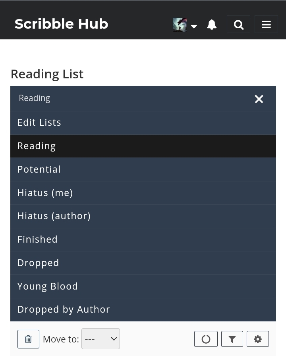Select the Dropped list

coord(38,263)
